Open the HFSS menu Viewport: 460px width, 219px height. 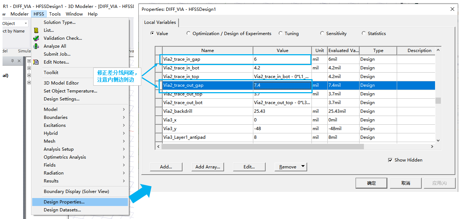click(x=39, y=14)
